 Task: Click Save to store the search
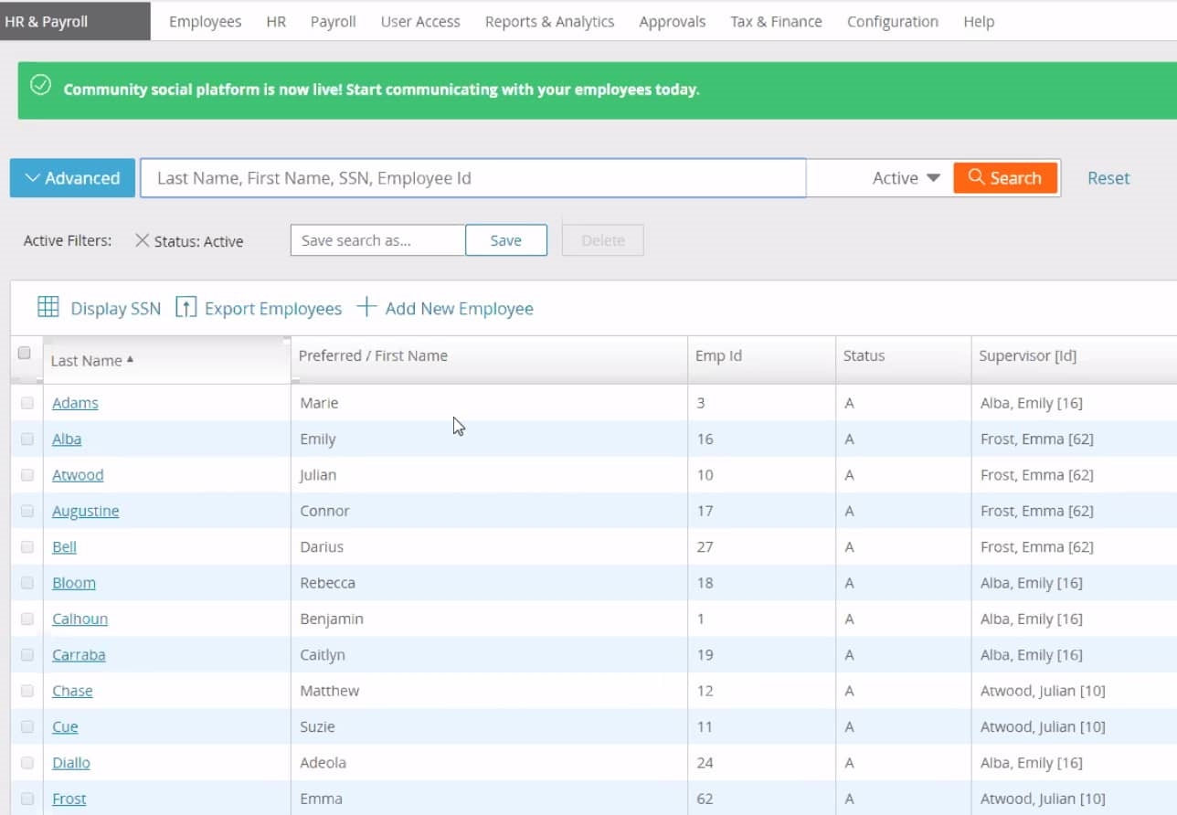505,240
